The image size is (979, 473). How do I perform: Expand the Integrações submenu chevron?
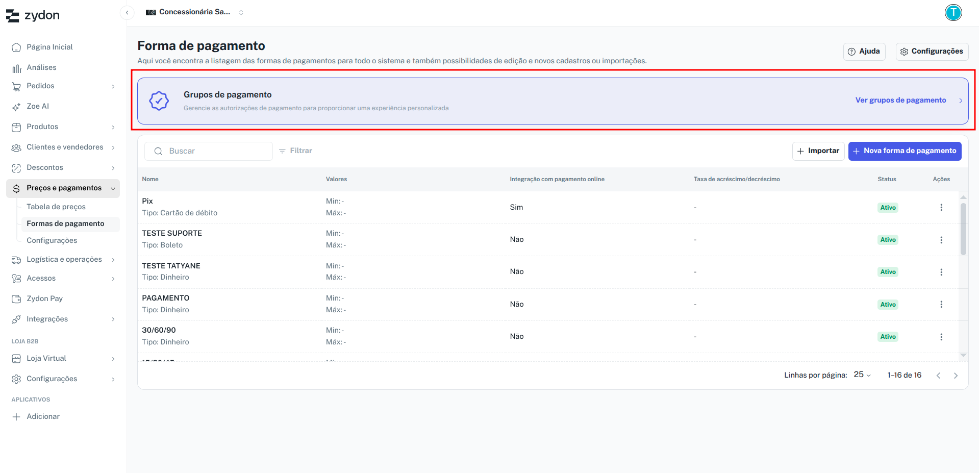tap(113, 319)
